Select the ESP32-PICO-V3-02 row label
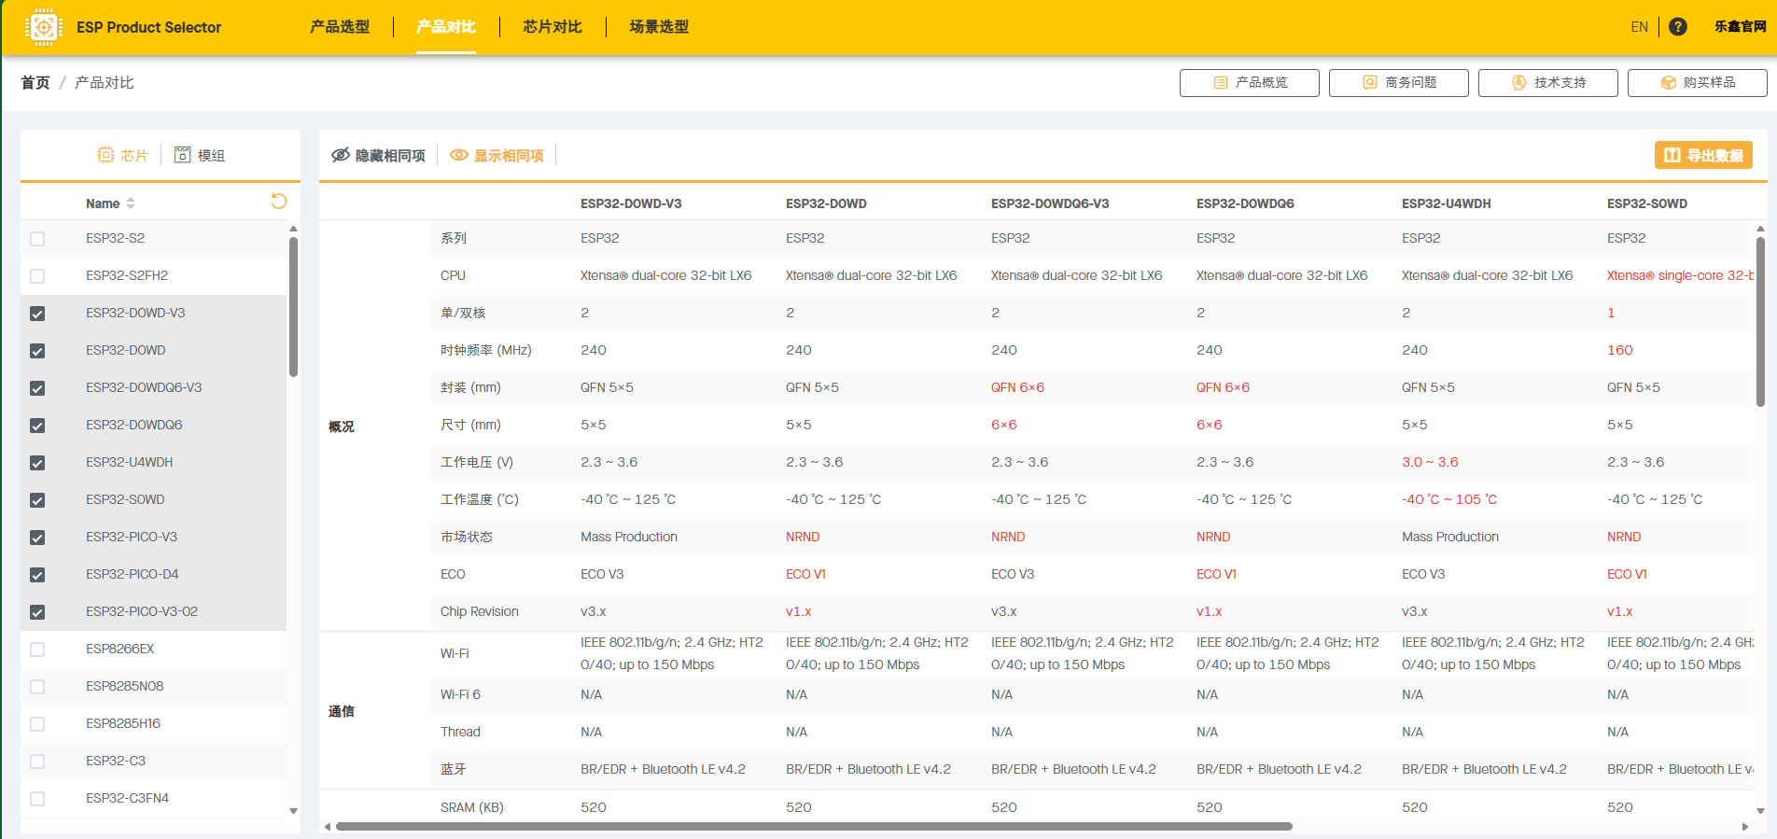 142,612
